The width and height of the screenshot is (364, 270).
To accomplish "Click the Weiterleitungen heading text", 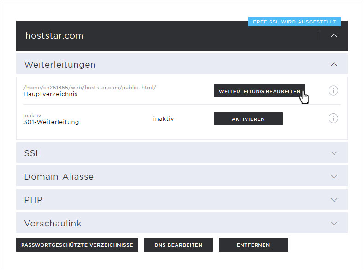I will [x=60, y=64].
